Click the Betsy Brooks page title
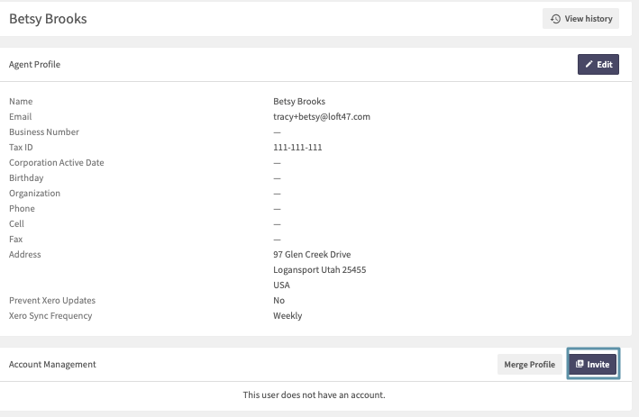 point(48,19)
